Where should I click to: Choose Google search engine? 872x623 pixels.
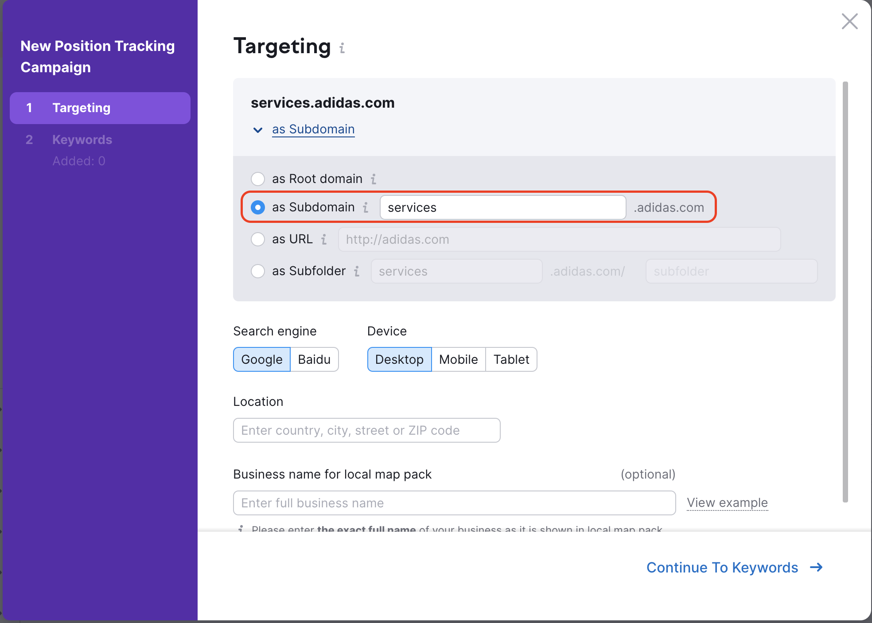[x=261, y=359]
